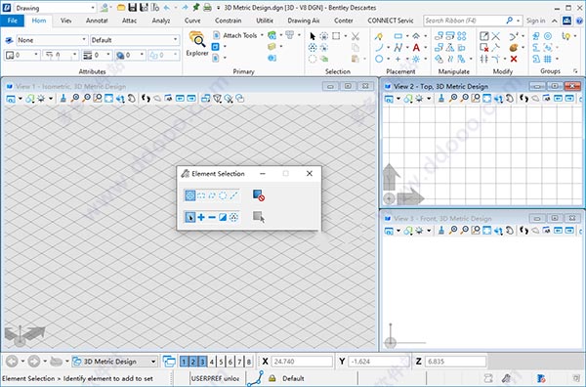Viewport: 586px width, 387px height.
Task: Select the Place Circle tool
Action: pyautogui.click(x=379, y=59)
